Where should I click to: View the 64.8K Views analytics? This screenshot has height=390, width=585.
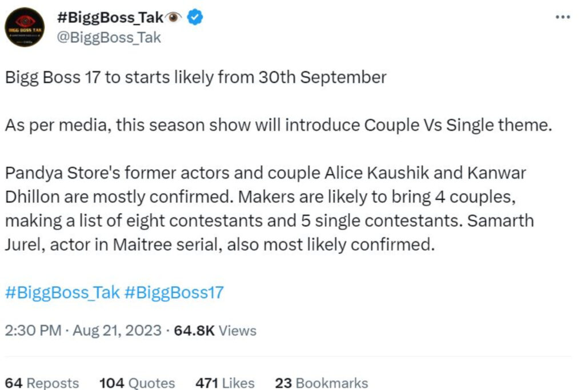215,331
